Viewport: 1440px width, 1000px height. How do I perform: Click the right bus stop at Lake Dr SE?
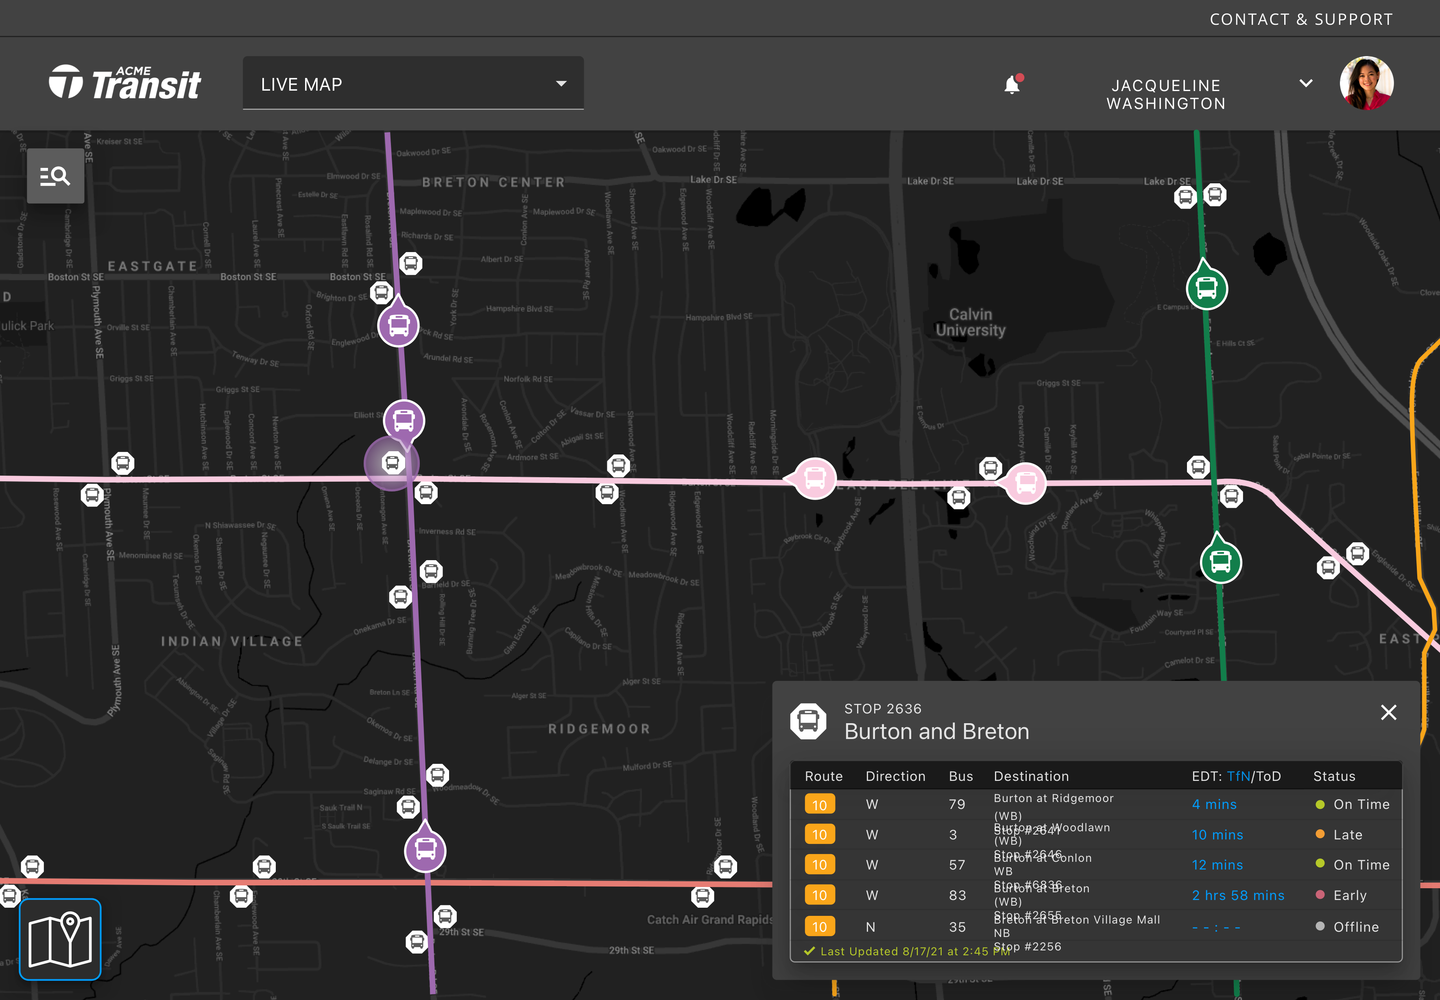coord(1215,195)
